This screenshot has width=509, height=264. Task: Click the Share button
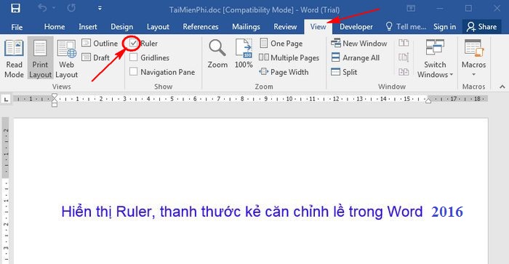pos(481,27)
